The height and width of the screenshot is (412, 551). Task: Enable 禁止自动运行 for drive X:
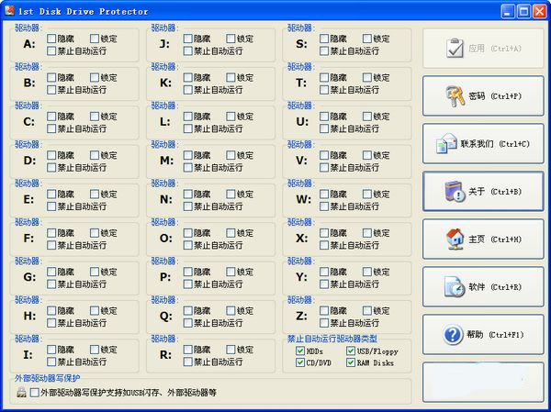point(324,245)
